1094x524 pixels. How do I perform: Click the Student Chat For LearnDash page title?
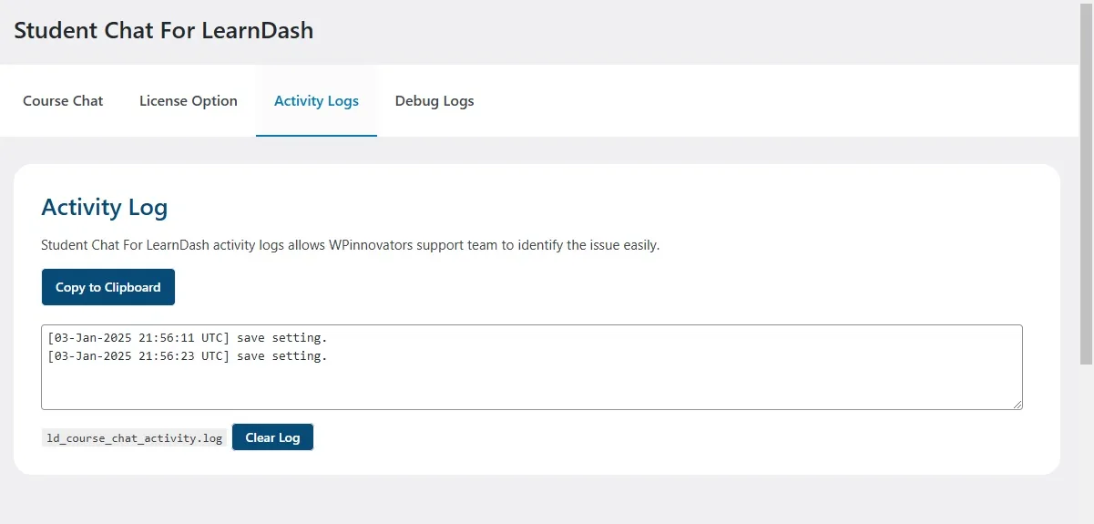click(164, 30)
